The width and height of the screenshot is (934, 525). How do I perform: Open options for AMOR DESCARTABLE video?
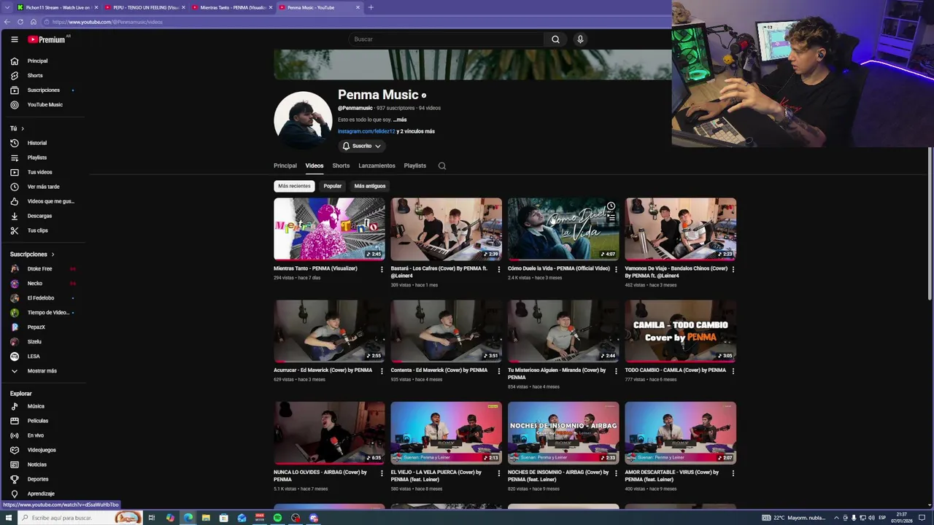coord(733,472)
